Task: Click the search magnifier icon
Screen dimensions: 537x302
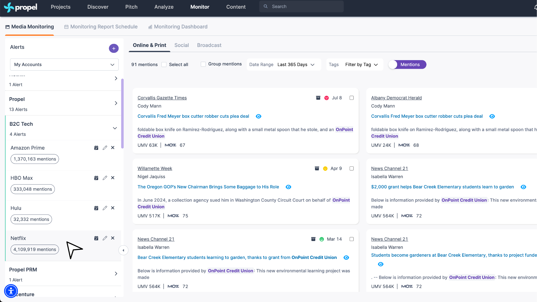Action: point(266,6)
